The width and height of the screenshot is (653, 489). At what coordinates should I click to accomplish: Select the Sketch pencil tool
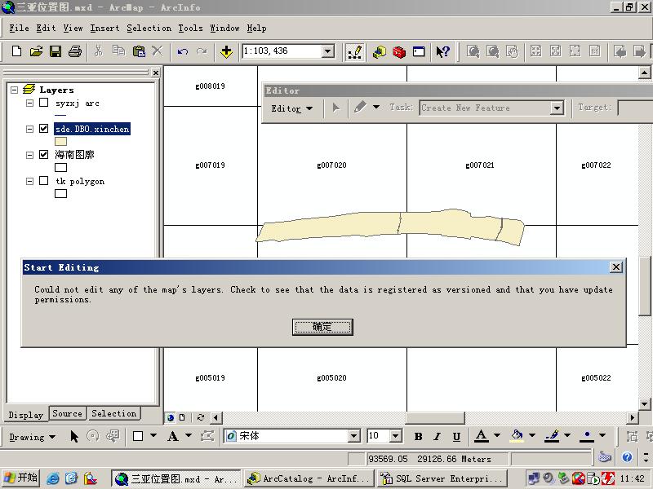[x=360, y=108]
